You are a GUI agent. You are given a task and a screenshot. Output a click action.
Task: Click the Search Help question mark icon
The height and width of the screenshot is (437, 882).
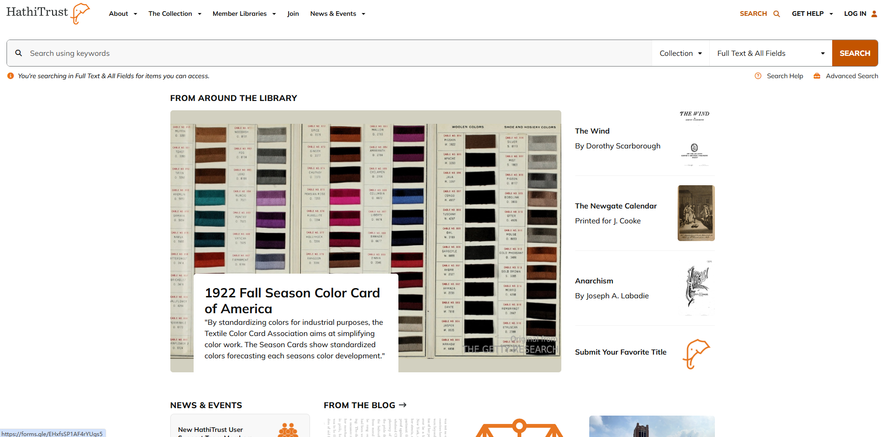point(758,76)
